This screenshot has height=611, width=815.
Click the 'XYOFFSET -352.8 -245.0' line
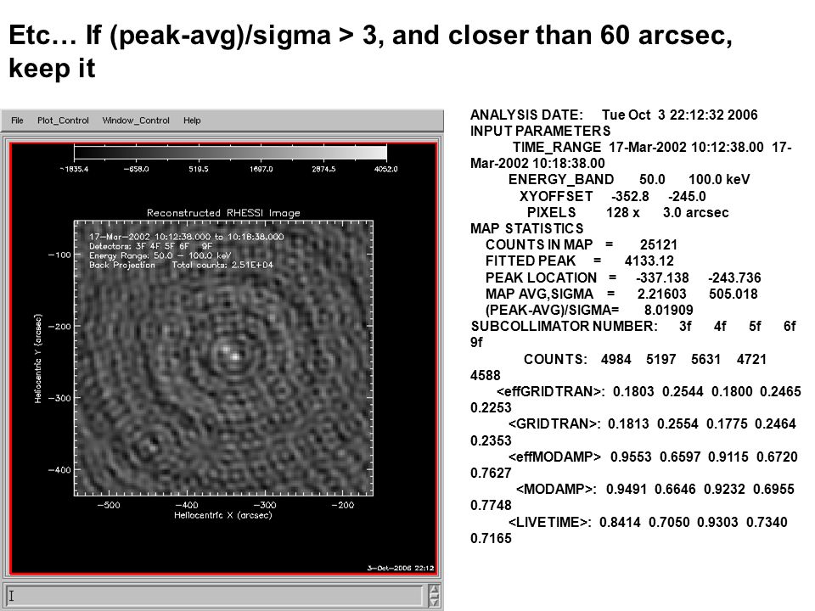(x=612, y=196)
